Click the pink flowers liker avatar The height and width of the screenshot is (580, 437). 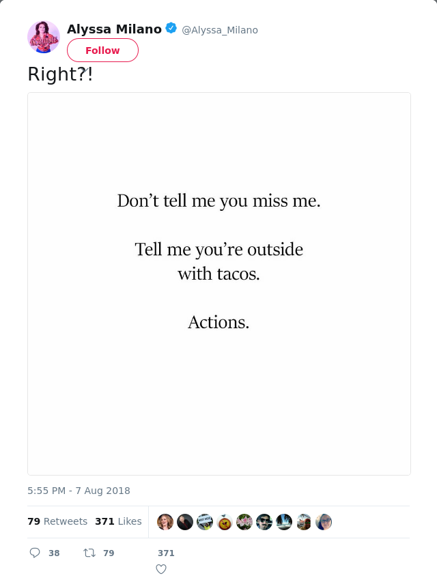tap(244, 522)
